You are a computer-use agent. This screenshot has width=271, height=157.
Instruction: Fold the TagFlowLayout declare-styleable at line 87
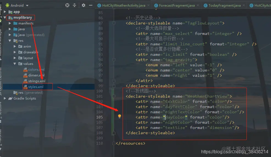(x=114, y=23)
